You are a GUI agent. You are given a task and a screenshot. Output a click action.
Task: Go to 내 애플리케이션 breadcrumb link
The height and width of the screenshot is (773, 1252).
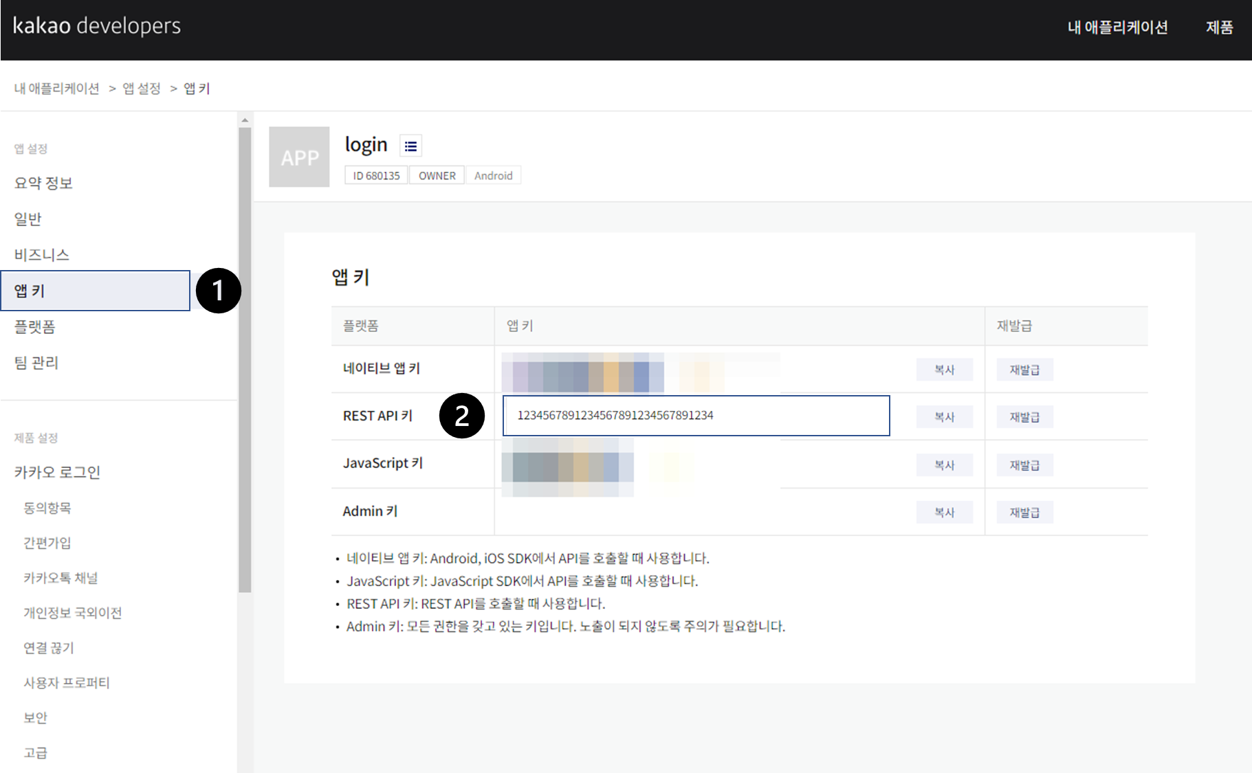(57, 89)
